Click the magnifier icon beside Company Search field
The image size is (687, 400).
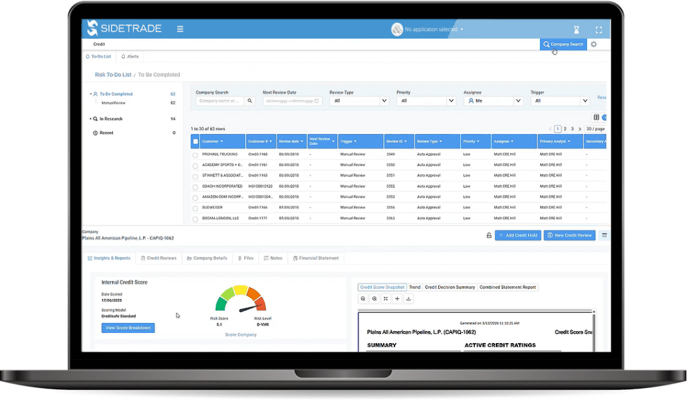[x=250, y=101]
